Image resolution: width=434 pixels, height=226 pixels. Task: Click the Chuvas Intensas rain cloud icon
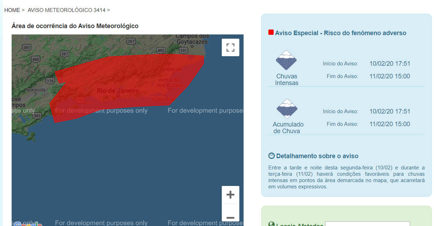[286, 60]
